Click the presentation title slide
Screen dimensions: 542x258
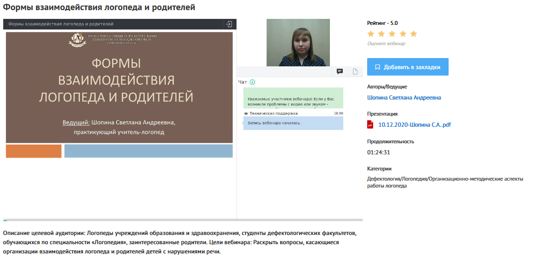(119, 87)
